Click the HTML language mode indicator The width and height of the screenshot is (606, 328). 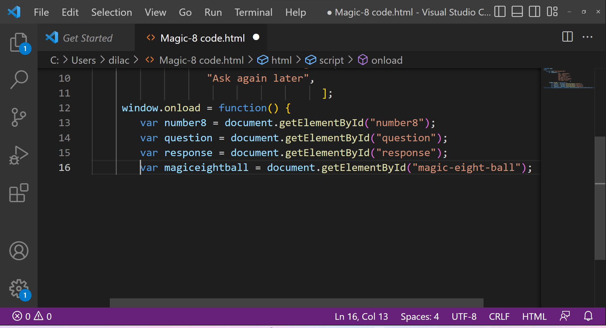(534, 316)
